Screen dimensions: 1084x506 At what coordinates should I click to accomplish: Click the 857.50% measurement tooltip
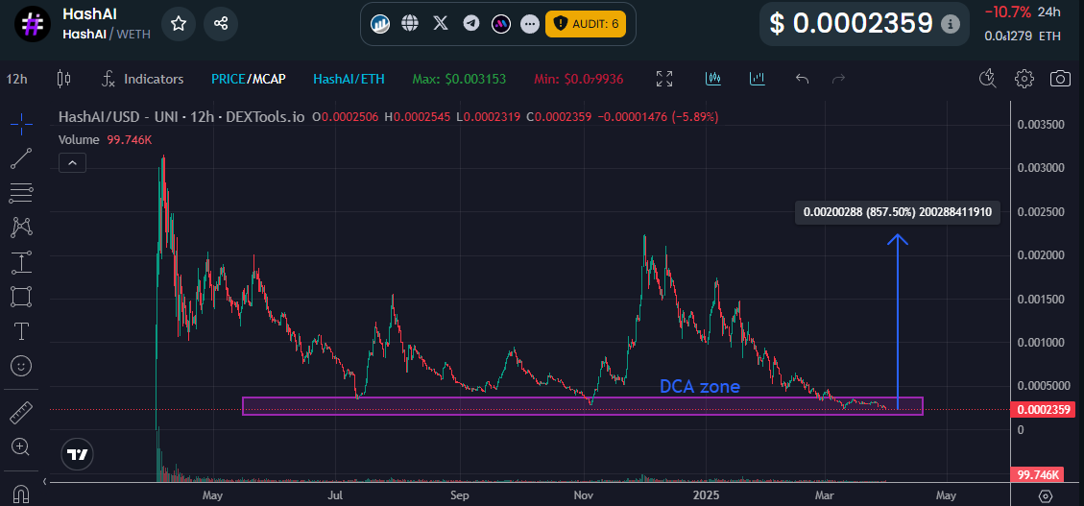[x=898, y=213]
